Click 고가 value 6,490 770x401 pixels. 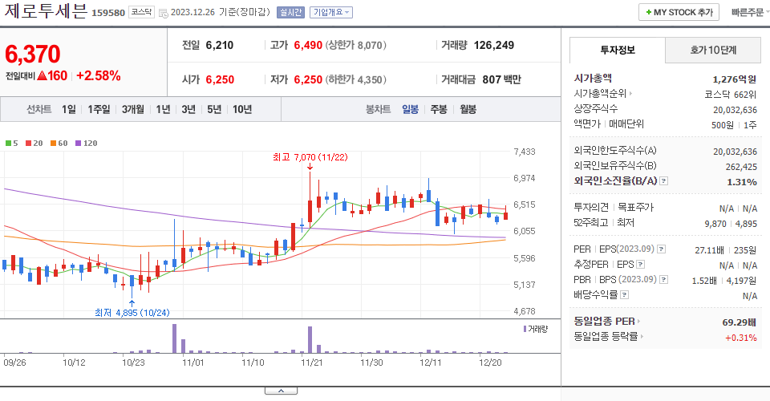click(x=308, y=45)
